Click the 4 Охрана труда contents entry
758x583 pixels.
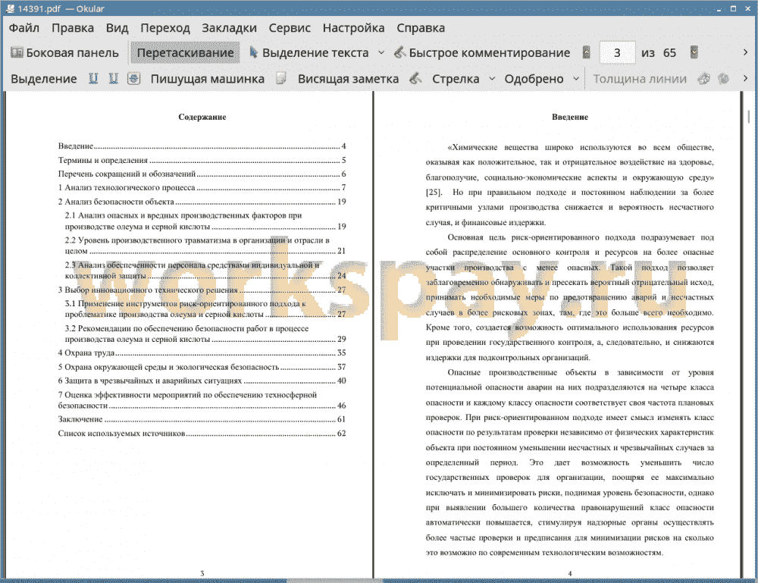point(202,353)
